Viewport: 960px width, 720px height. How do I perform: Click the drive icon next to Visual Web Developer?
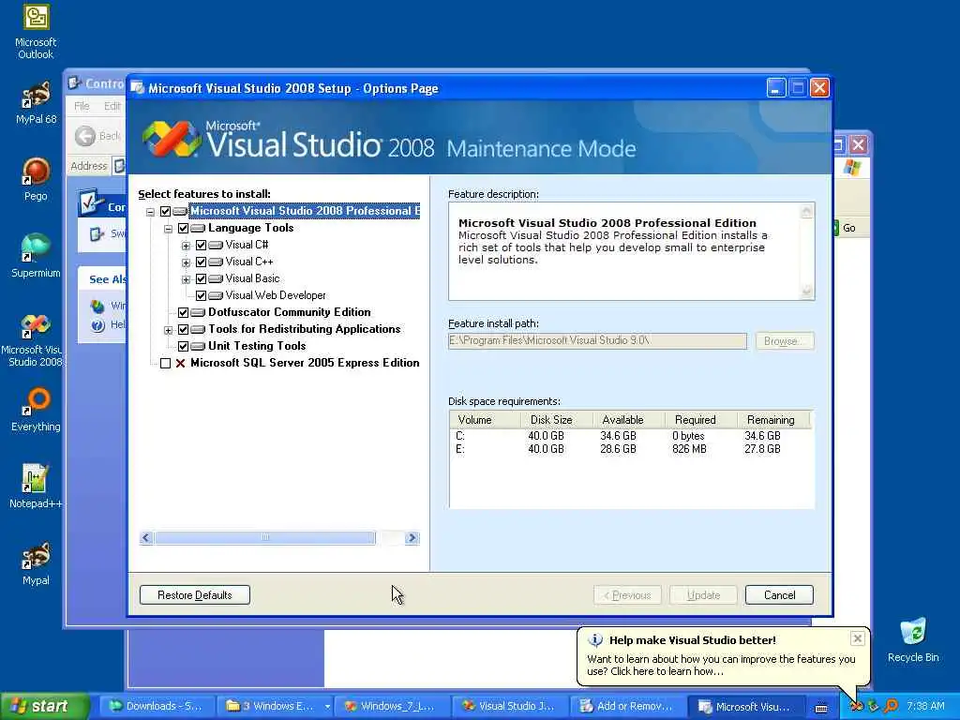coord(216,295)
